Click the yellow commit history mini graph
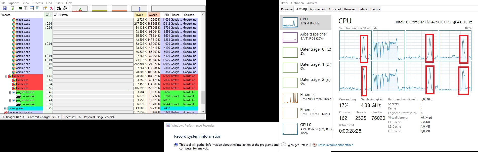The height and width of the screenshot is (152, 478). pyautogui.click(x=100, y=9)
